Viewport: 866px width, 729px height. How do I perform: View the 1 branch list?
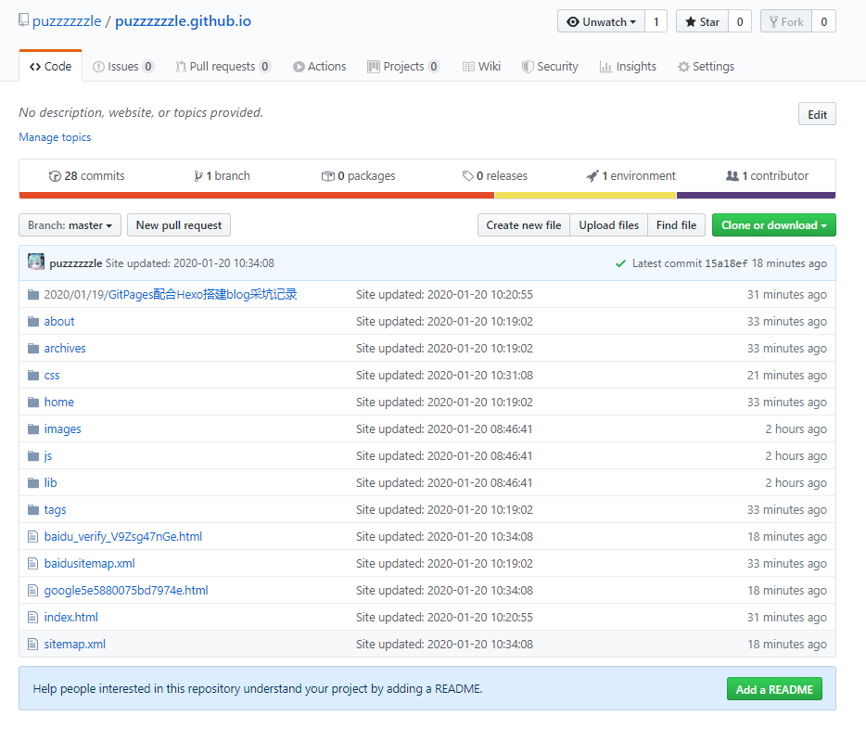click(x=222, y=176)
